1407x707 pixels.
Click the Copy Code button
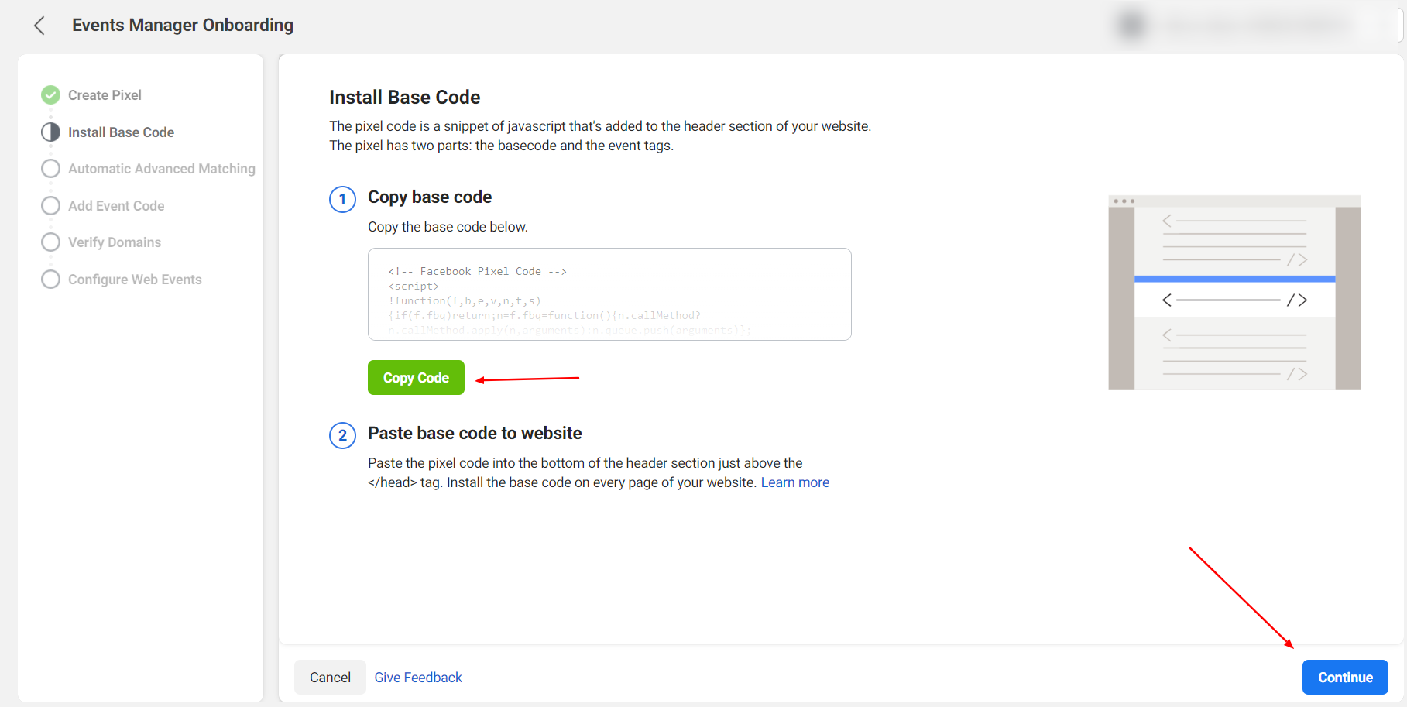(x=416, y=377)
